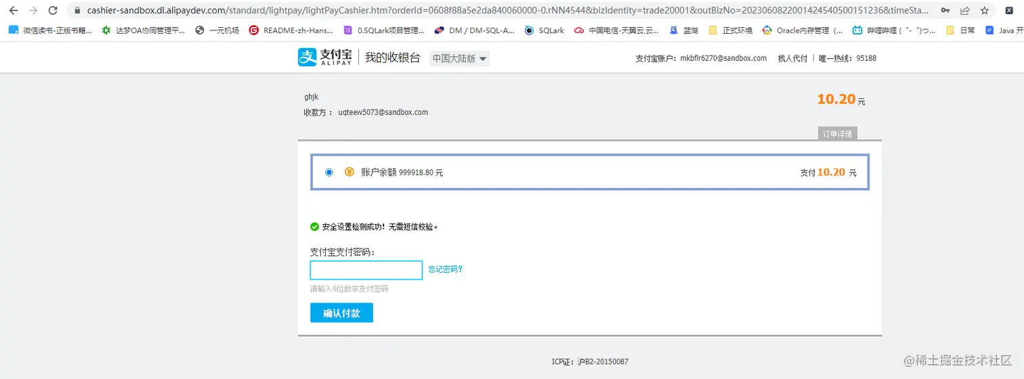Click the 我的收银台 title text
The height and width of the screenshot is (379, 1024).
[393, 58]
